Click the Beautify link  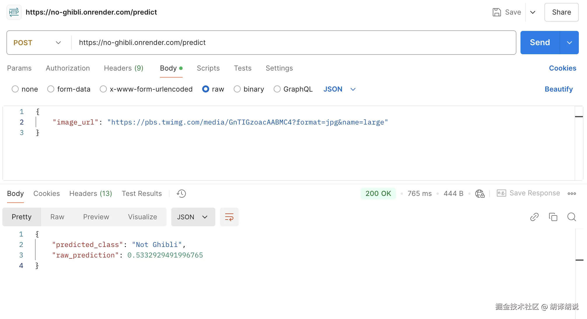click(558, 89)
